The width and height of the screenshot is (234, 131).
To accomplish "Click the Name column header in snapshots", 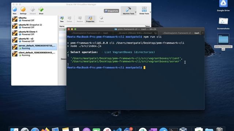I will (62, 26).
